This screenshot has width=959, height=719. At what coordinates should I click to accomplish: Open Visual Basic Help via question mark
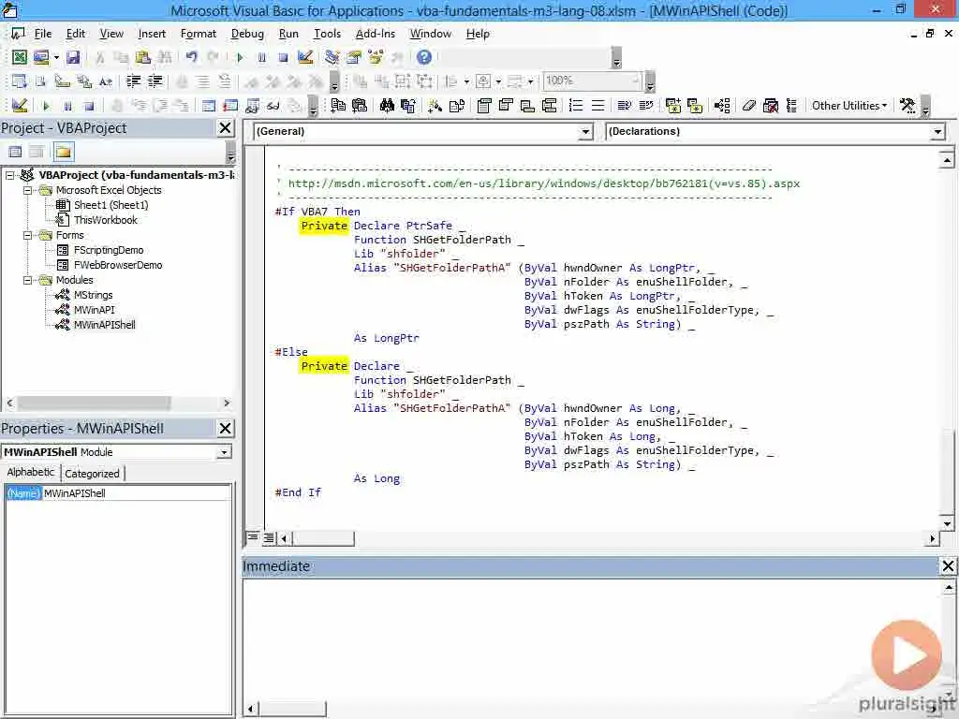[x=424, y=57]
